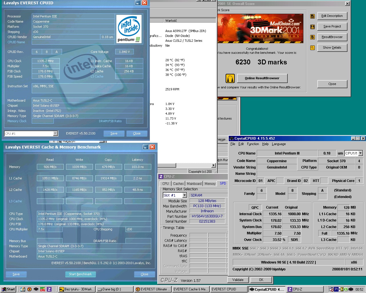The image size is (366, 293).
Task: Click the yellow Online ResultBrowser icon
Action: point(230,78)
